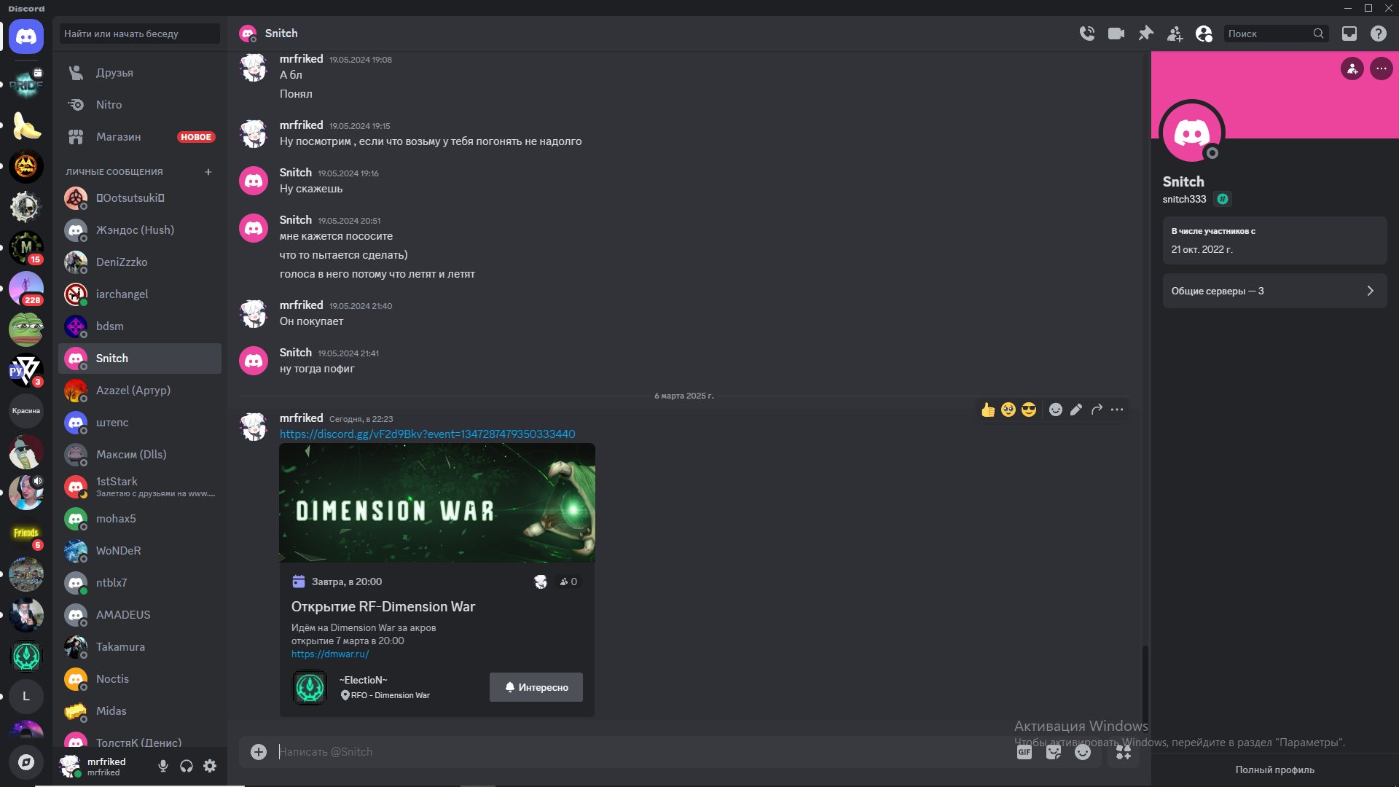Open Discord help

click(x=1379, y=34)
